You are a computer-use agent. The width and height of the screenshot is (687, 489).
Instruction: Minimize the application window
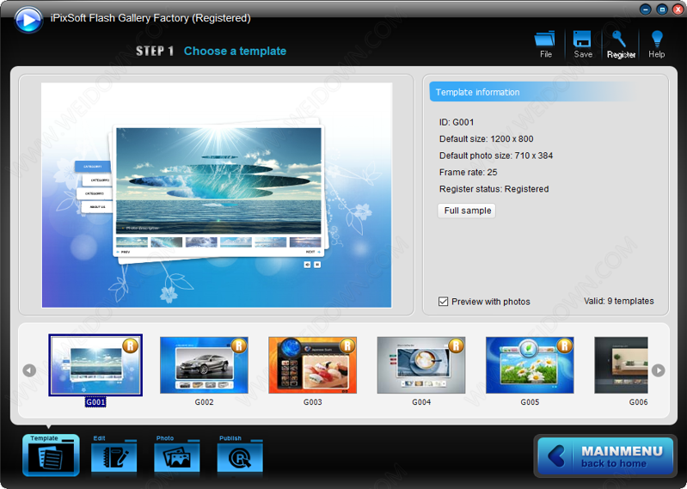coord(645,9)
